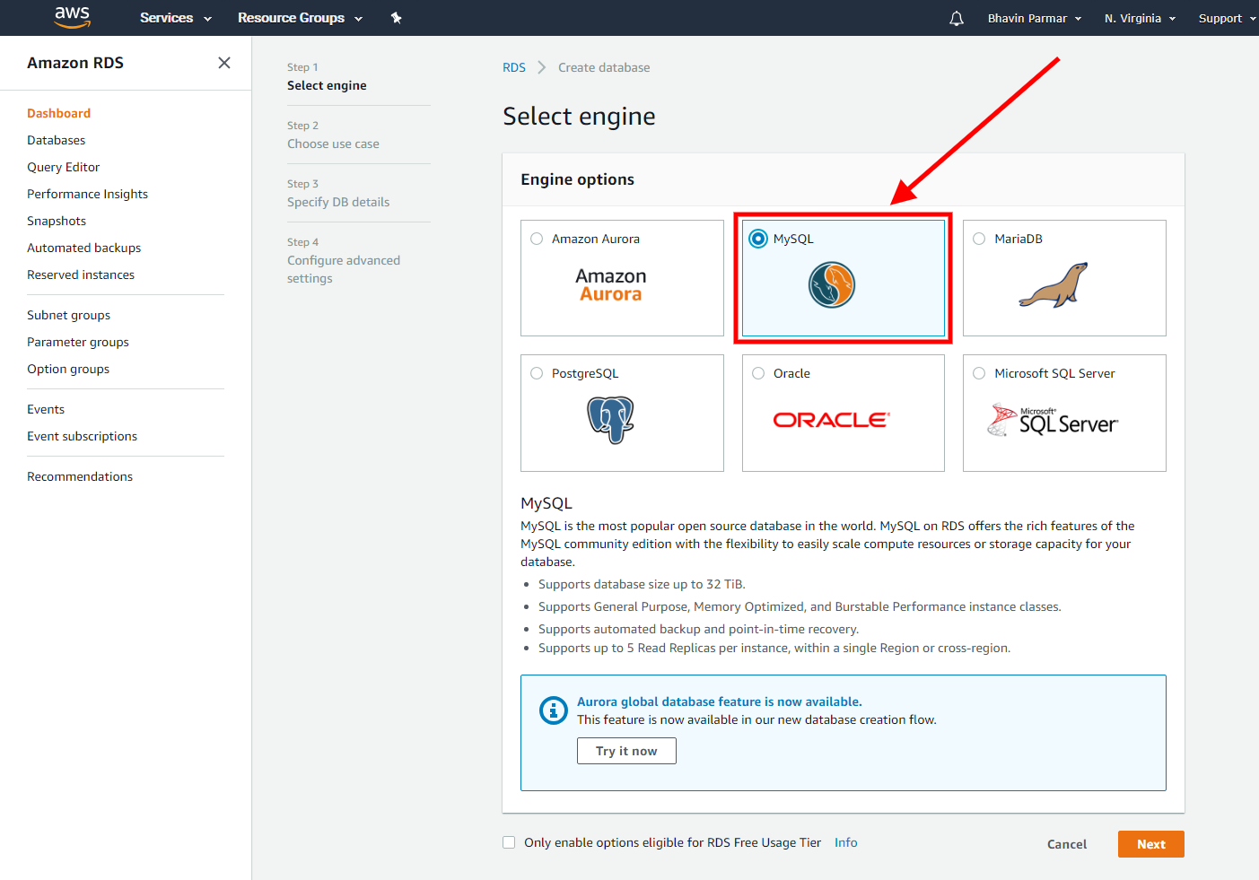Select the MySQL radio button
The width and height of the screenshot is (1259, 880).
[758, 239]
